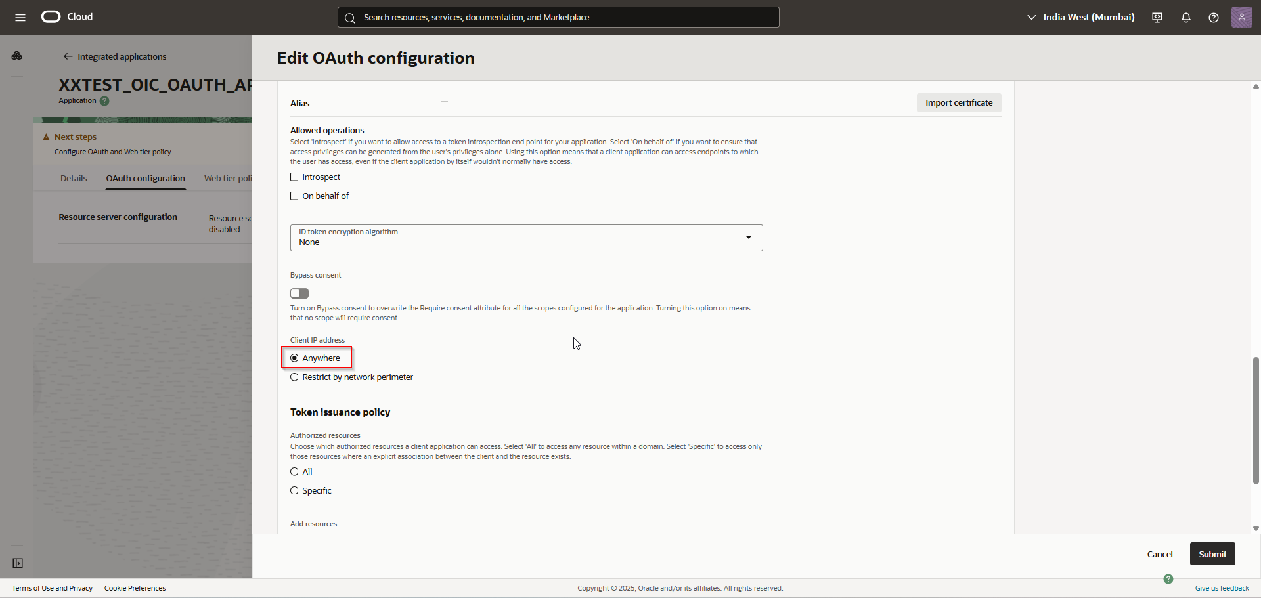This screenshot has width=1261, height=598.
Task: Expand the collapsed left panel with bottom arrow icon
Action: (17, 563)
